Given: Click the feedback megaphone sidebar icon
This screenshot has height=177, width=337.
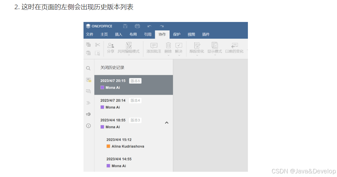Looking at the screenshot, I should pos(88,114).
